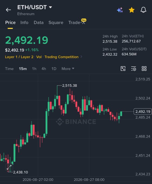Open the Trading Competition link

[x=61, y=57]
